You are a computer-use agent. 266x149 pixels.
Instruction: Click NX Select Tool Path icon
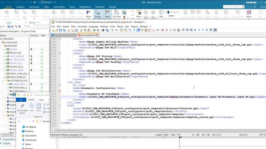[107, 14]
